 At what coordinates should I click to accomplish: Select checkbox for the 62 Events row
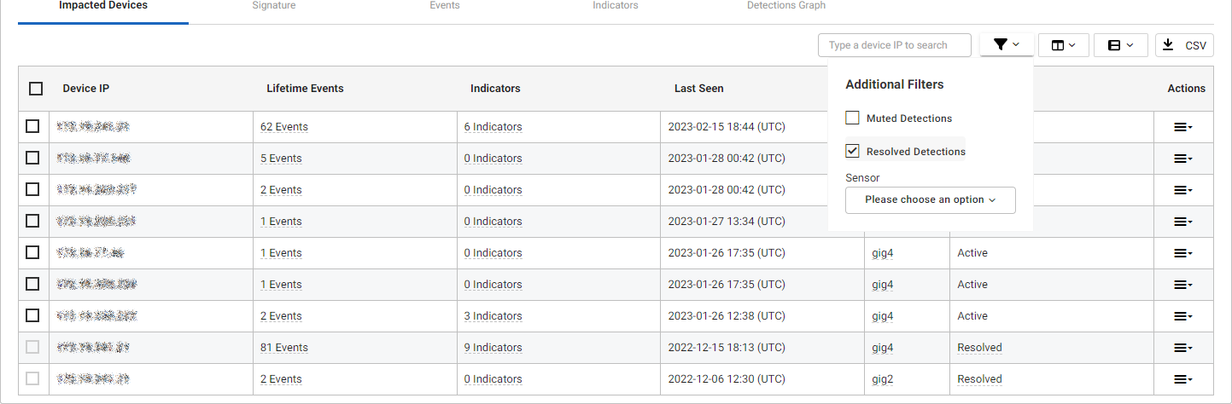click(x=32, y=126)
